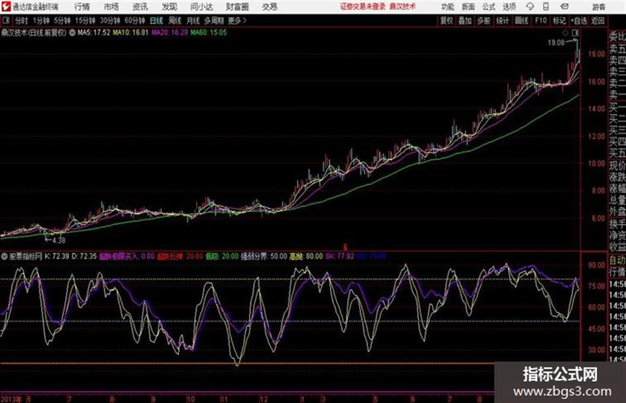Viewport: 626px width, 403px height.
Task: Open the messages envelope icon
Action: pyautogui.click(x=564, y=7)
